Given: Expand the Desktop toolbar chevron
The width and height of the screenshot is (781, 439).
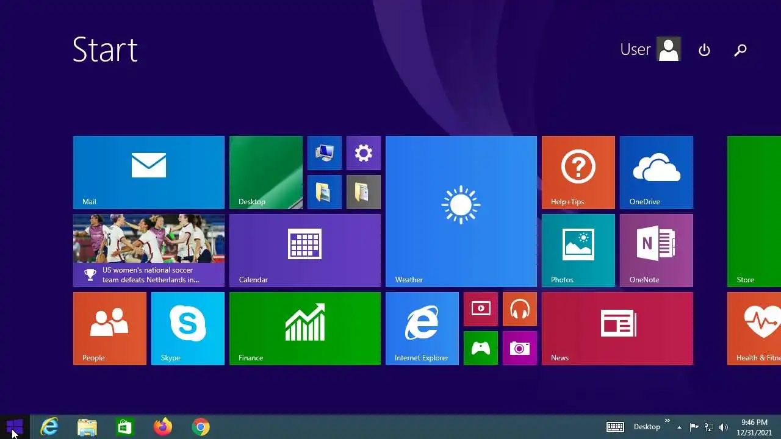Looking at the screenshot, I should coord(667,421).
